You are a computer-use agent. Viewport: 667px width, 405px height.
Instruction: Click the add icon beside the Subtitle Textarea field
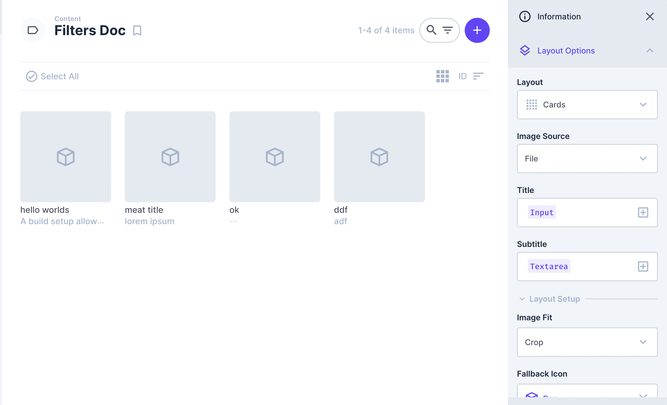click(643, 266)
